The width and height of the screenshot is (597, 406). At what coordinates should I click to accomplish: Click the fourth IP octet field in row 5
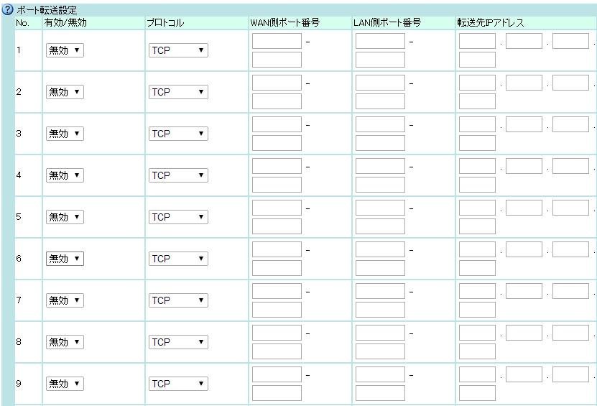(x=477, y=226)
